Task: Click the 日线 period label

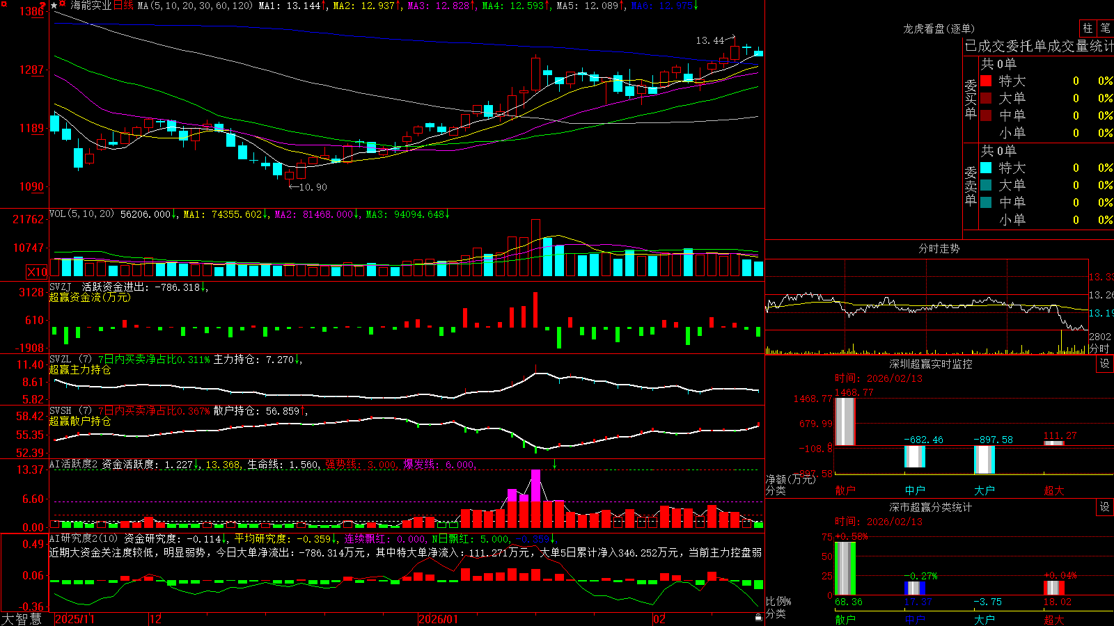Action: 123,6
